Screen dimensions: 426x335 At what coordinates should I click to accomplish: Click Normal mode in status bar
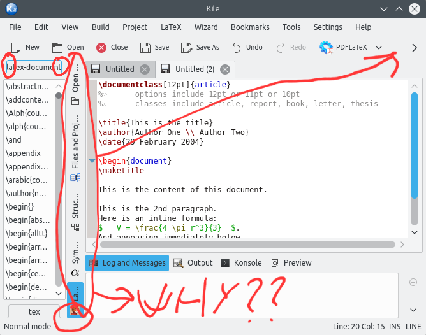(x=27, y=327)
